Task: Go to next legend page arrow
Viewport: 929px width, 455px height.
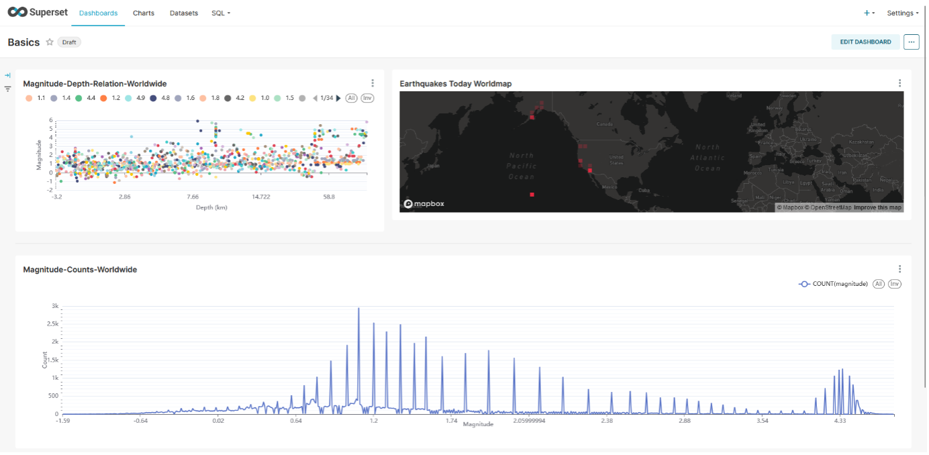Action: pos(338,98)
